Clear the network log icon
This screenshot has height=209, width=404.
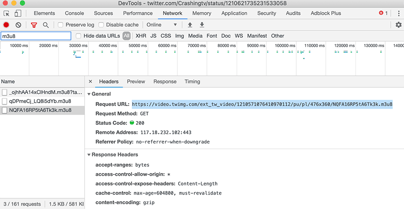click(x=18, y=25)
